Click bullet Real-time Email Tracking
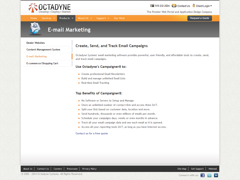The height and width of the screenshot is (180, 240). tap(95, 83)
